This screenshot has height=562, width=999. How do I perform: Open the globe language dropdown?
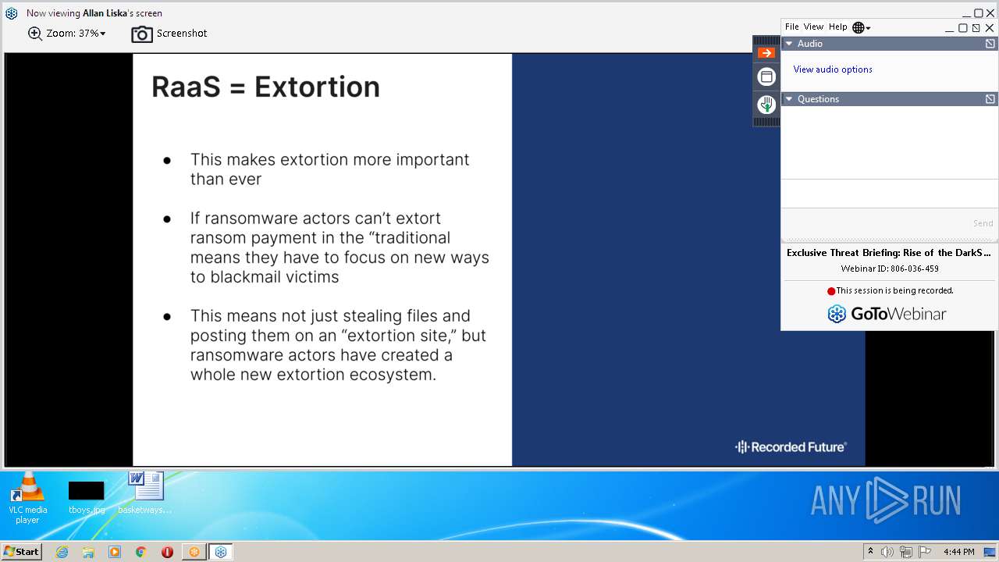point(862,27)
